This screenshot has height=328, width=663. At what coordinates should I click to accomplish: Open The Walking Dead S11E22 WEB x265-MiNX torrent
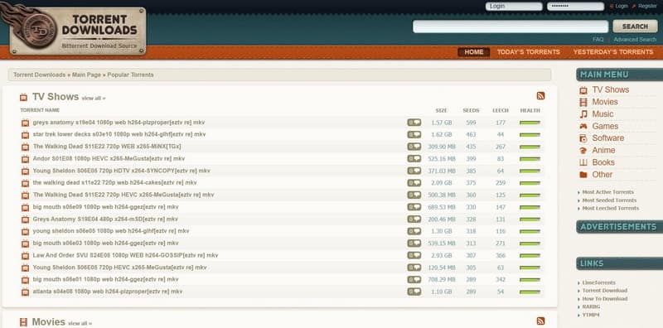pyautogui.click(x=107, y=147)
